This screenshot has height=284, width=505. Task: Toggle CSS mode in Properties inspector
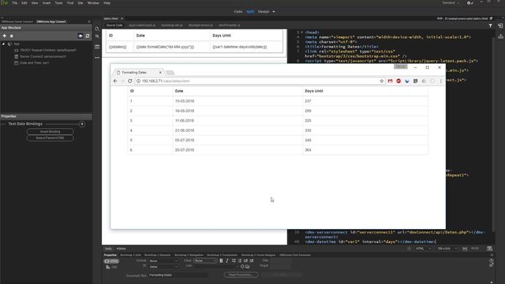click(111, 267)
